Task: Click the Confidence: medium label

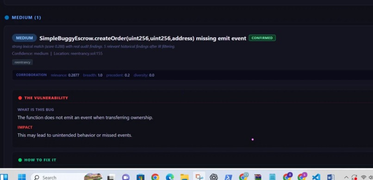Action: 30,54
